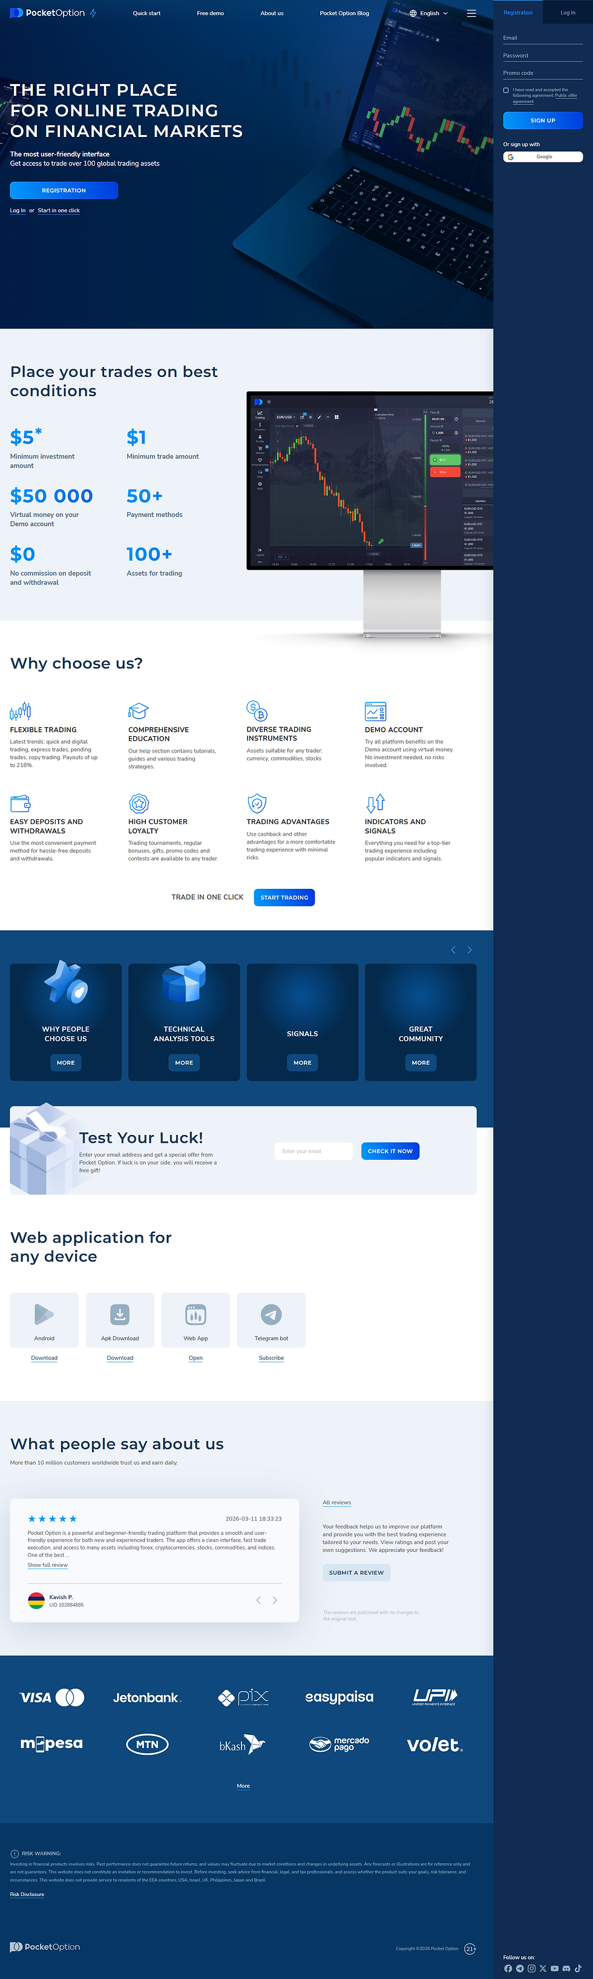Click Open link under Web App

click(195, 1359)
